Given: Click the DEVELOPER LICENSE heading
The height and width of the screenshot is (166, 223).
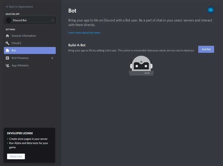Looking at the screenshot, I should click(x=20, y=133).
